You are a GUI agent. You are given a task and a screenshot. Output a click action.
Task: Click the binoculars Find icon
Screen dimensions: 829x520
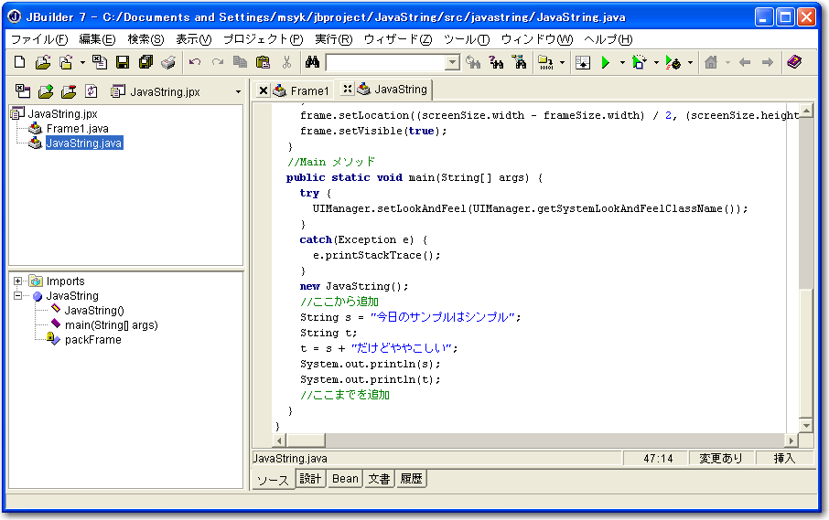(311, 62)
